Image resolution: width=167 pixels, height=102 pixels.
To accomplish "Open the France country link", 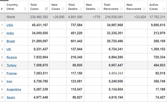I will point(12,73).
